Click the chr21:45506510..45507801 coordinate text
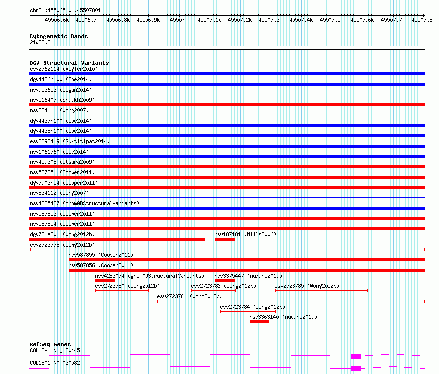Image resolution: width=439 pixels, height=374 pixels. click(x=65, y=10)
